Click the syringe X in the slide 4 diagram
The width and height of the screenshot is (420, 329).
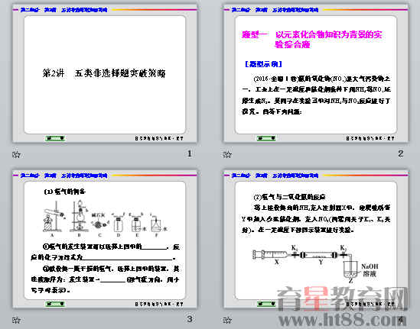coord(272,255)
